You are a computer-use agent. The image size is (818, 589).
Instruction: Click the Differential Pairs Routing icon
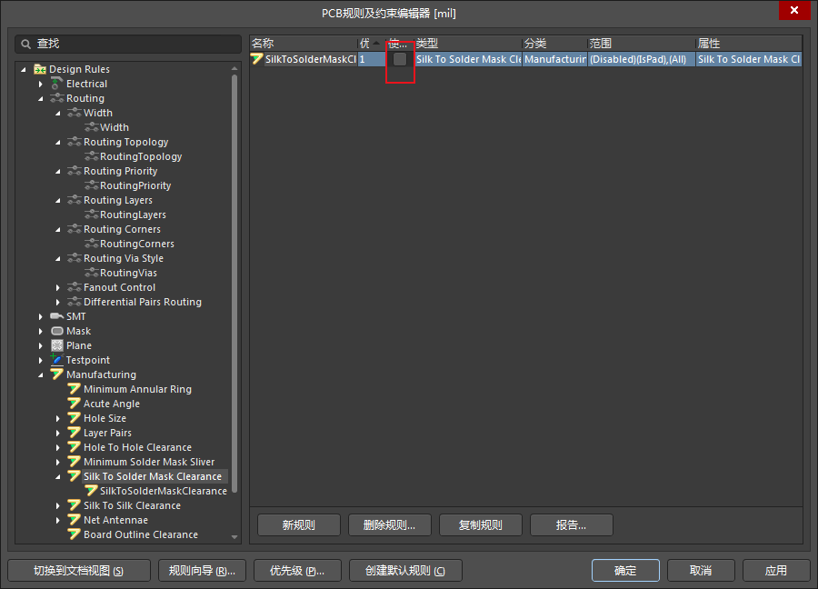(75, 302)
